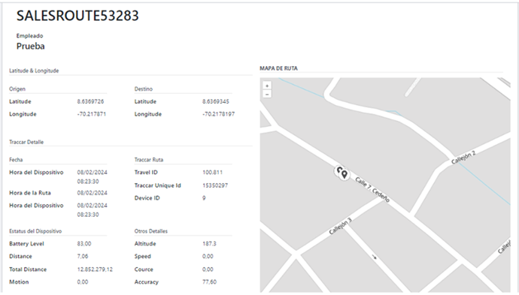This screenshot has width=519, height=295.
Task: Click the Accuracy value 77,60
Action: [209, 281]
